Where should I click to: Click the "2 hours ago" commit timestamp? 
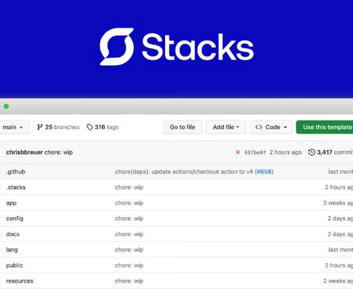point(286,152)
